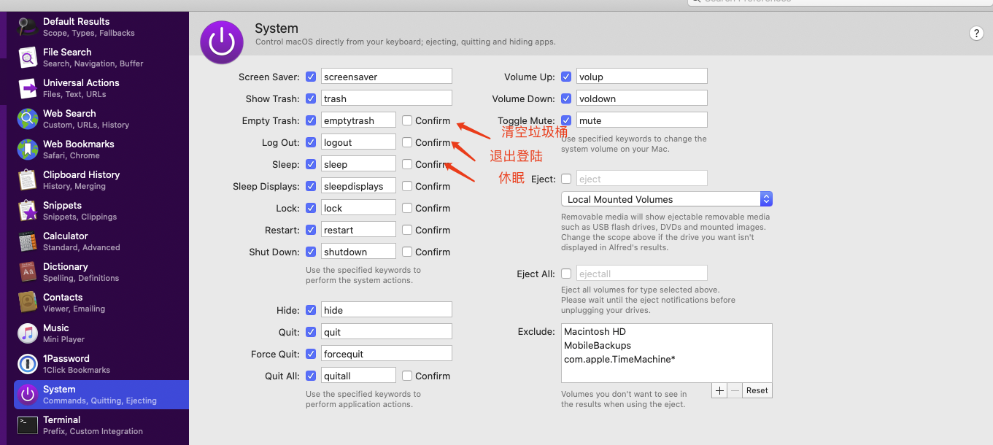The width and height of the screenshot is (993, 445).
Task: Enable Confirm for Shut Down
Action: point(407,252)
